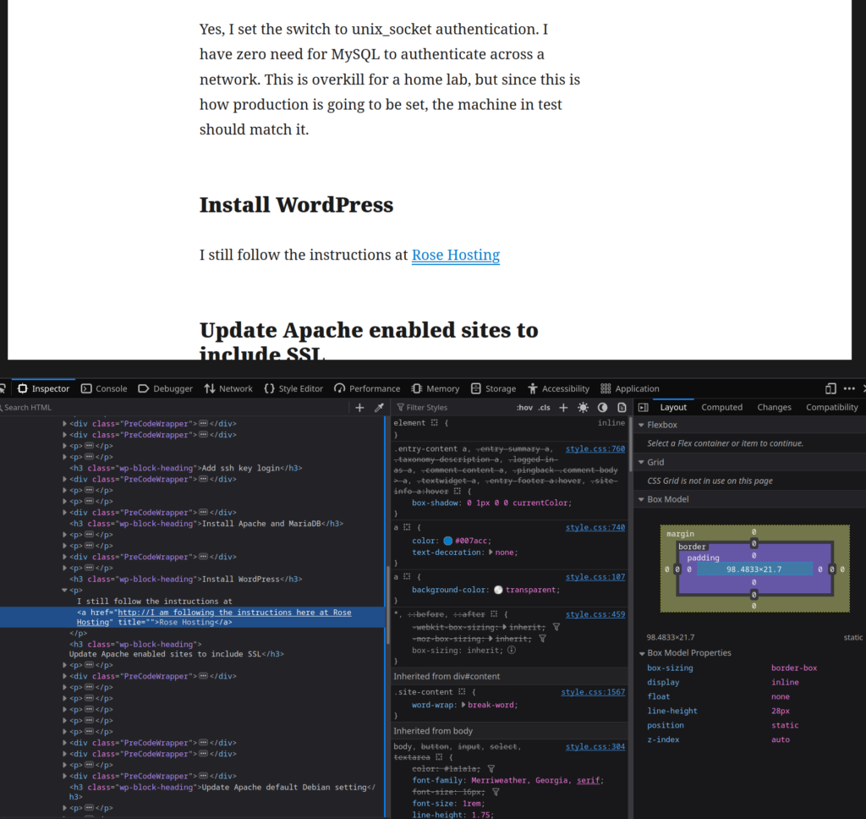The width and height of the screenshot is (866, 819).
Task: Collapse the Flexbox section
Action: point(641,425)
